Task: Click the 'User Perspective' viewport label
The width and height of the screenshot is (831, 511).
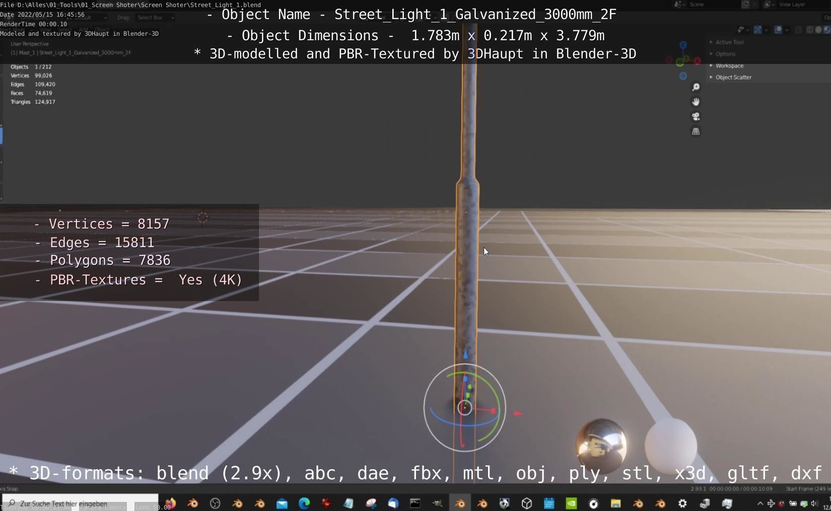Action: pos(30,44)
